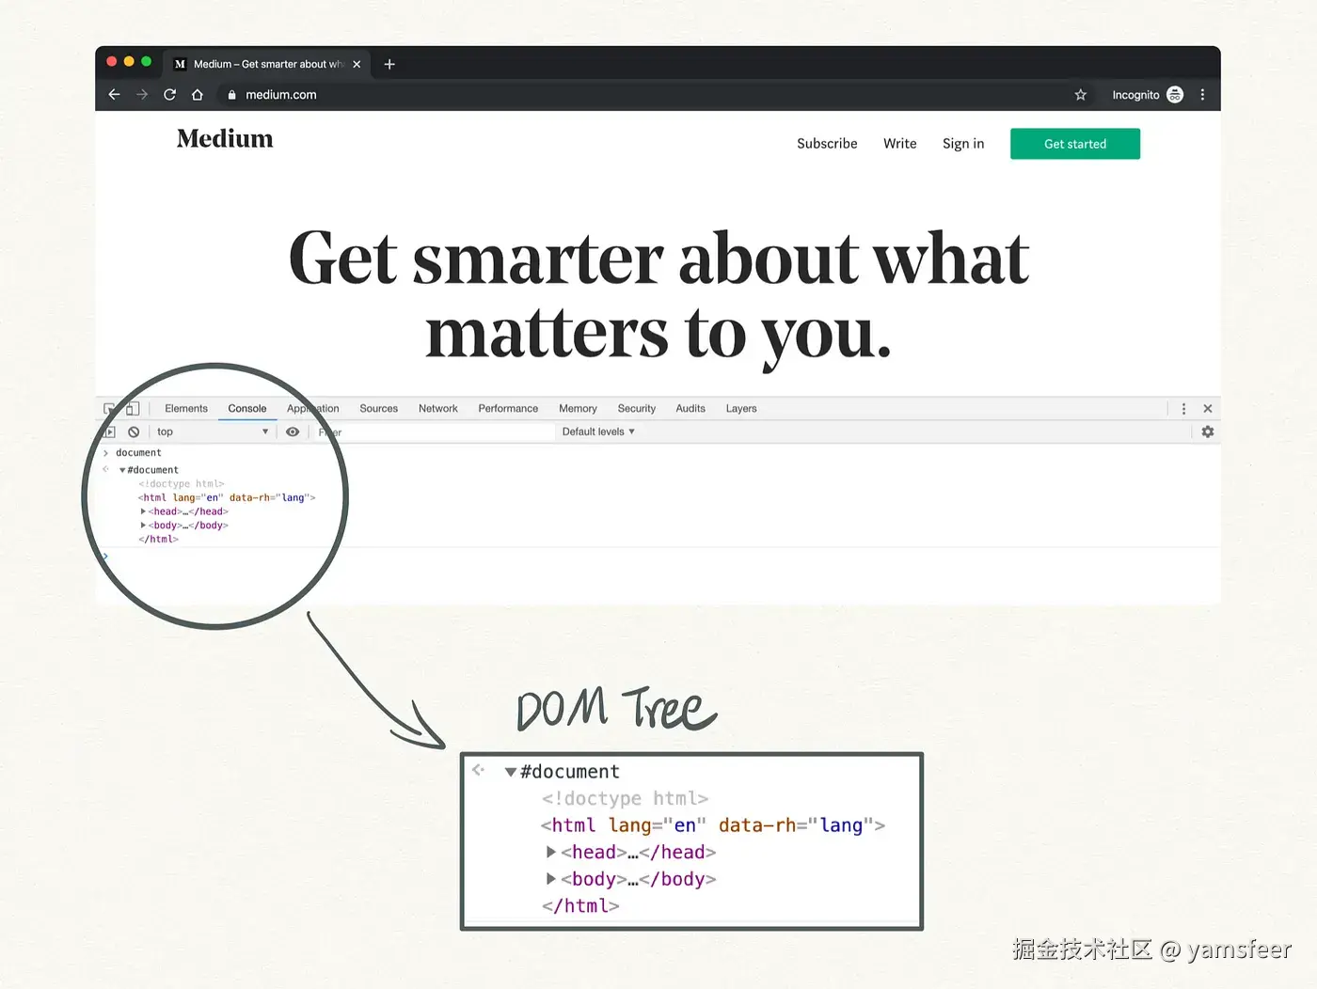Toggle the console sidebar icon

pos(109,432)
